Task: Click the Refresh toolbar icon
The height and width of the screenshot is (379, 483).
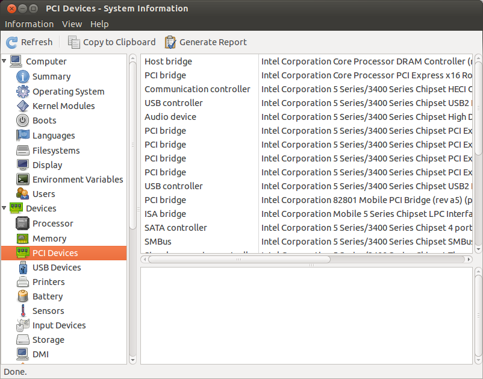Action: [x=12, y=42]
